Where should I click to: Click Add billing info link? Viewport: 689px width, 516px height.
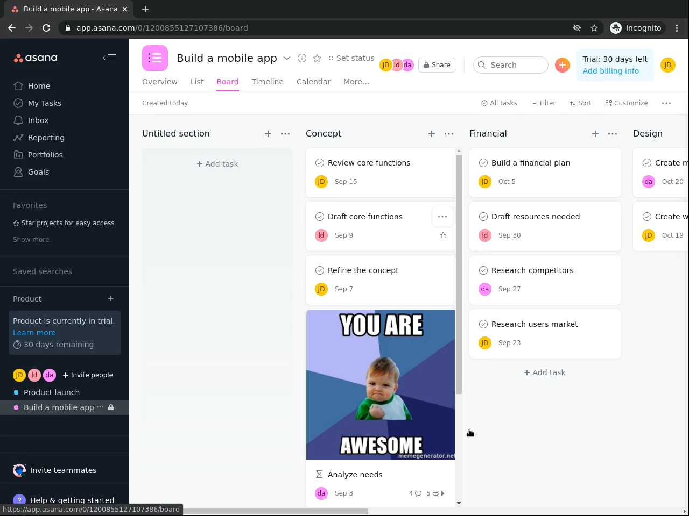pyautogui.click(x=611, y=71)
